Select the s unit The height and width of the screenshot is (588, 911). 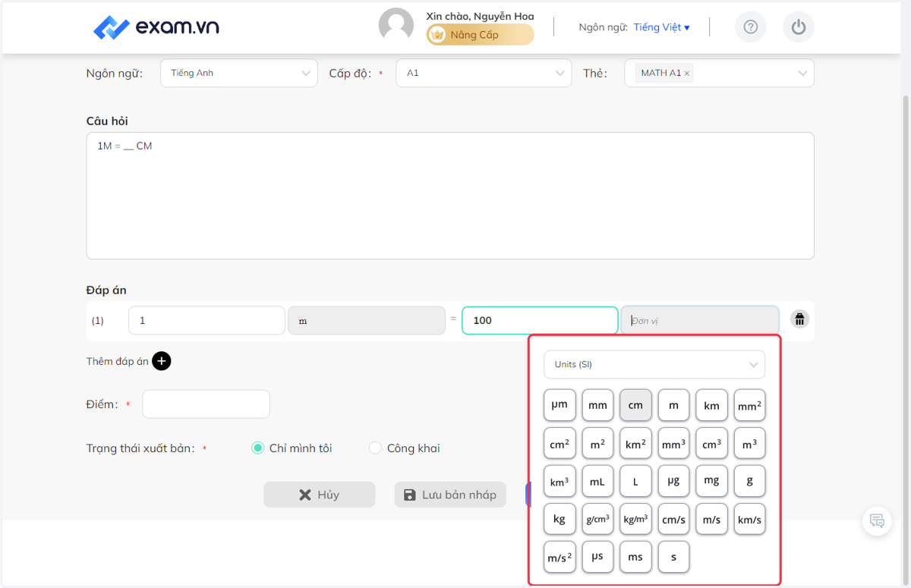pos(673,557)
